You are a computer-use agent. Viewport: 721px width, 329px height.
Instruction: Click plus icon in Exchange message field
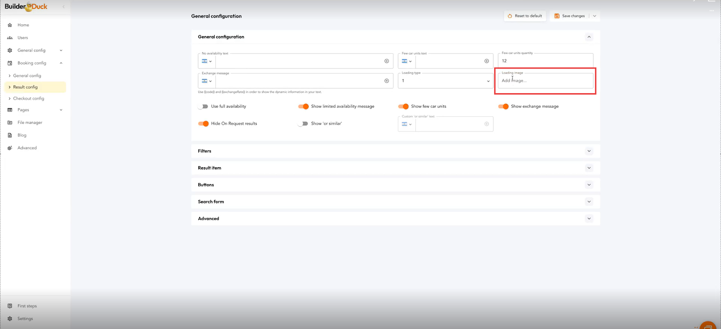387,81
